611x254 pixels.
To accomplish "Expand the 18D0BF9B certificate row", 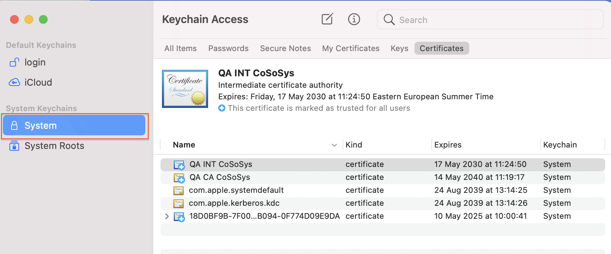I will coord(167,216).
